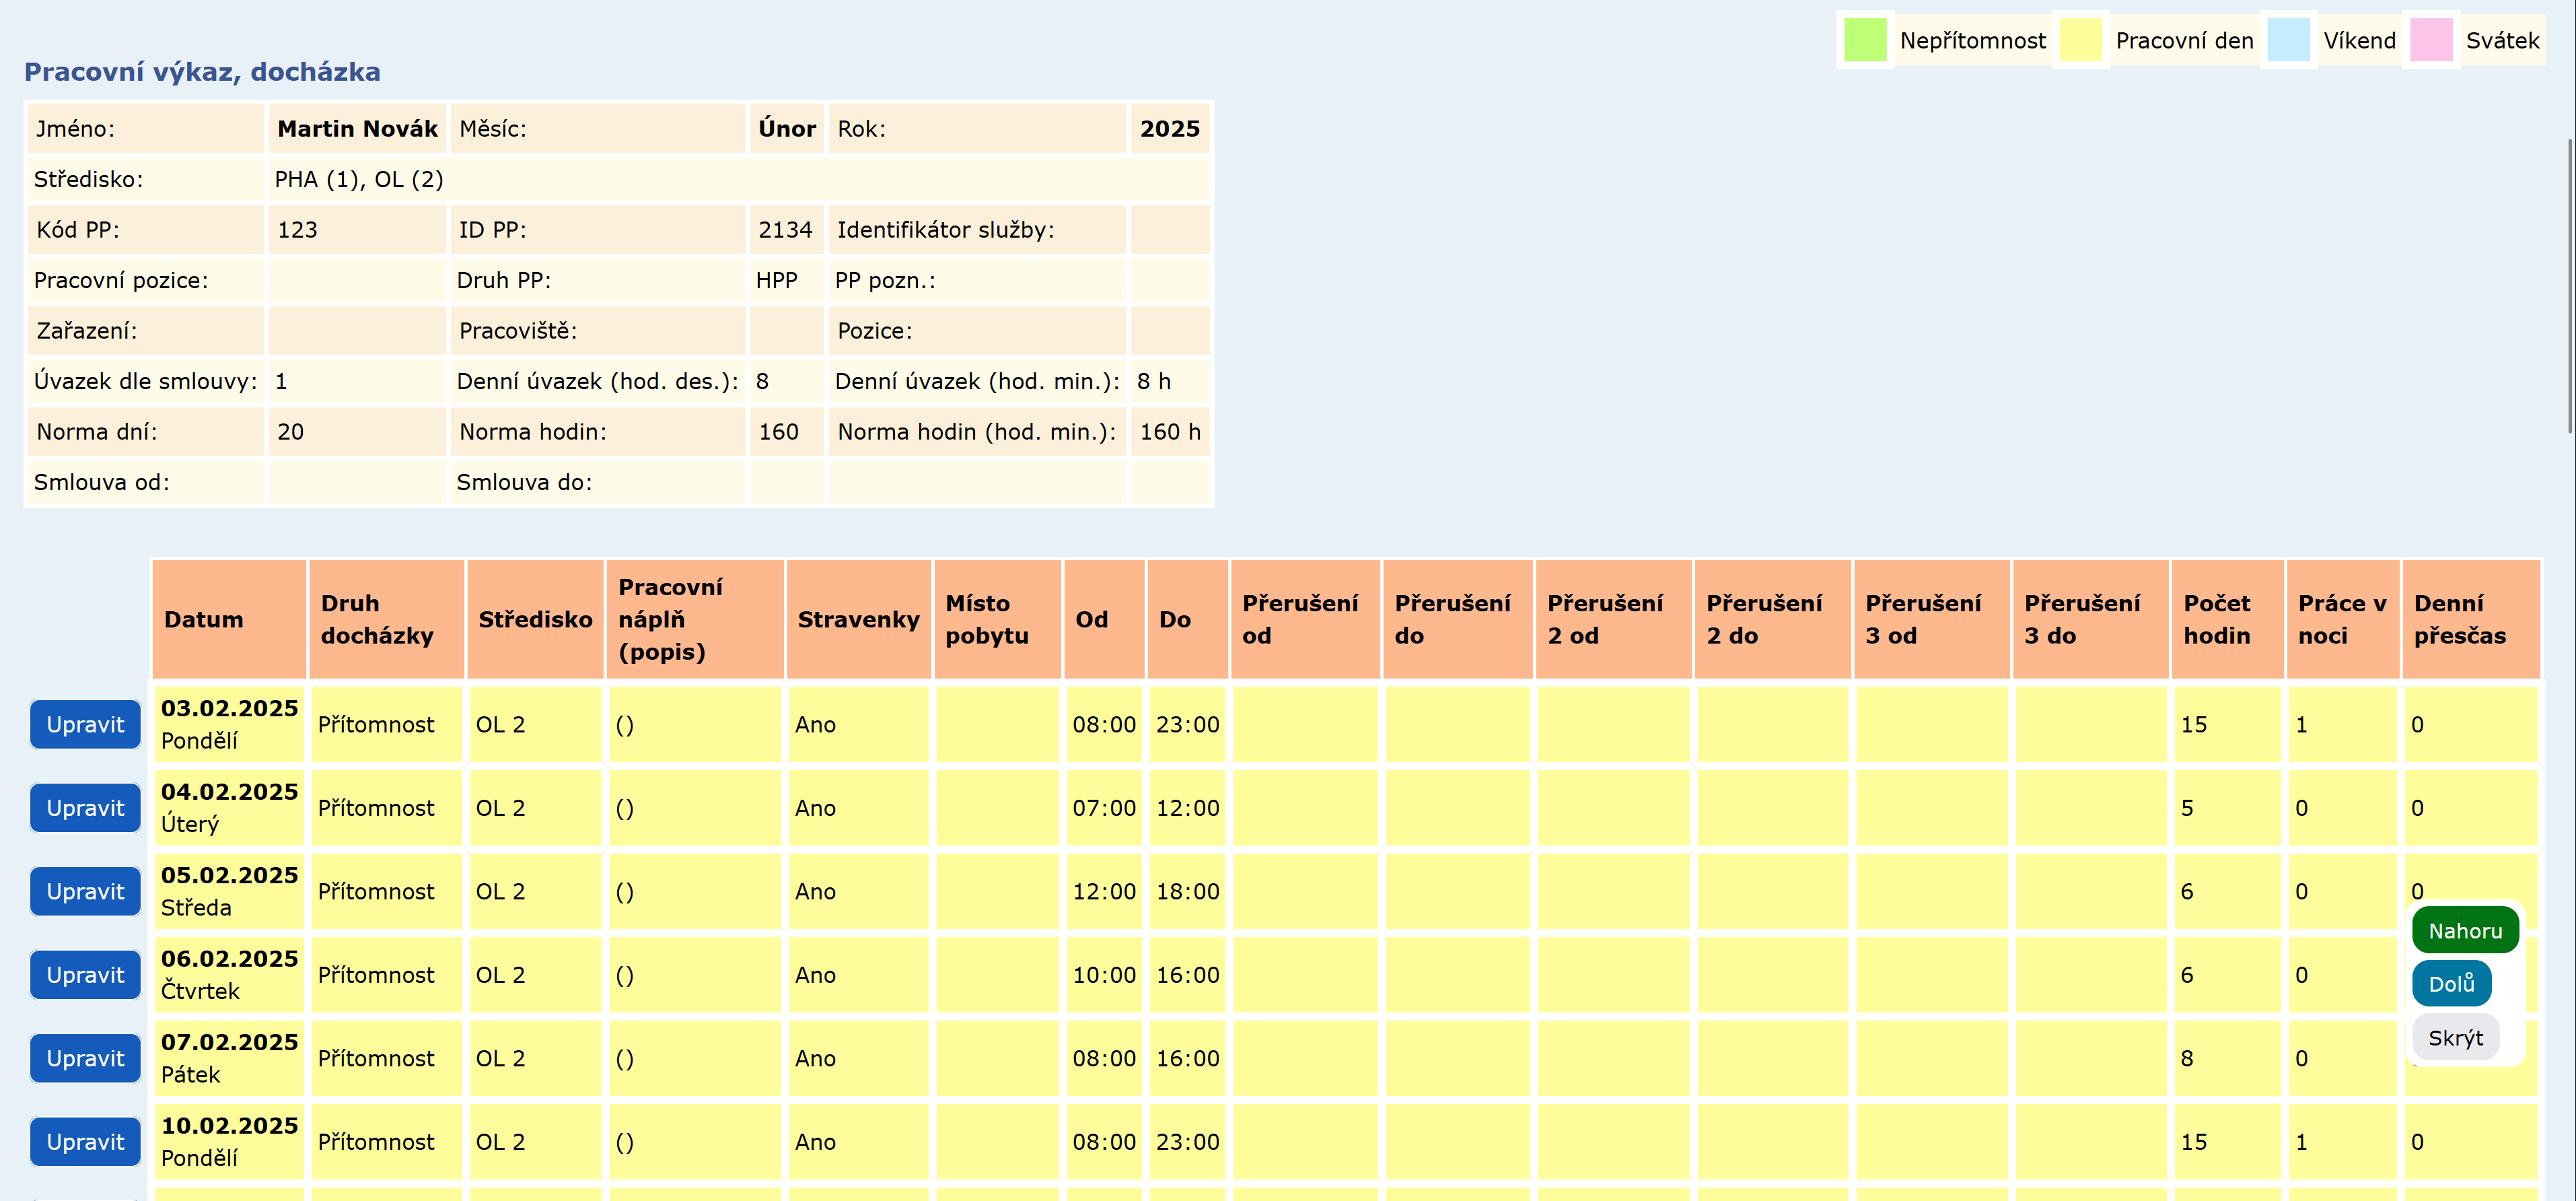Edit the 05.02.2025 Středa entry
Viewport: 2576px width, 1201px height.
(x=85, y=891)
